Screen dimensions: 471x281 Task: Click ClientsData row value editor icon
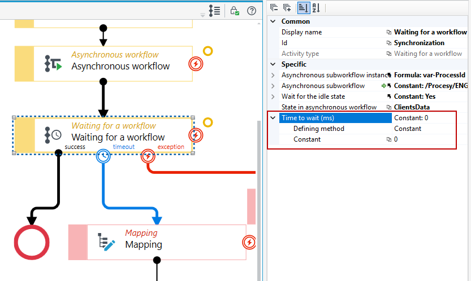[x=388, y=107]
